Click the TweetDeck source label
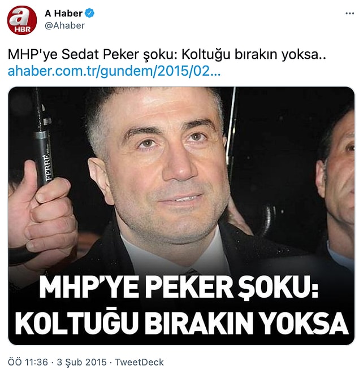Viewport: 359px width, 370px height. click(139, 362)
